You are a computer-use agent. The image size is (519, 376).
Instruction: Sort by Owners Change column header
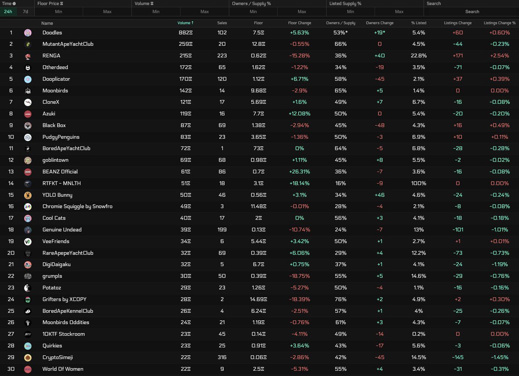[380, 23]
